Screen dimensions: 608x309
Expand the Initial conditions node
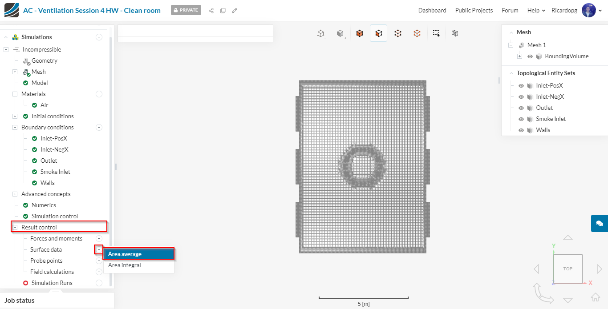coord(15,116)
